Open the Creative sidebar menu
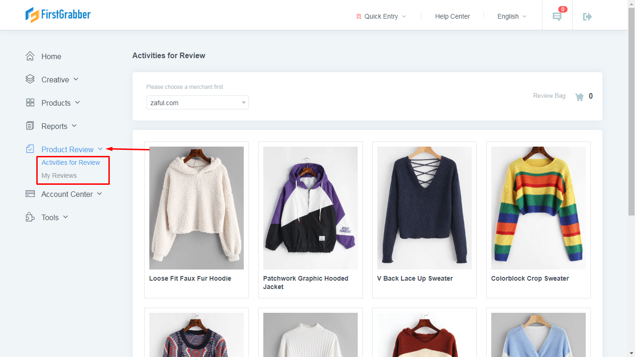Viewport: 635px width, 357px height. click(55, 80)
